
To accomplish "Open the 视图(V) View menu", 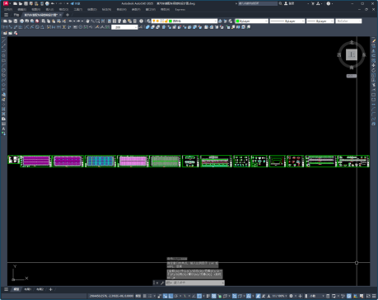I will [x=36, y=9].
